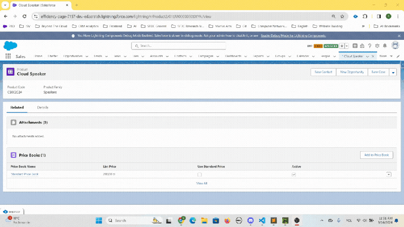Viewport: 404px width, 227px height.
Task: Open the Windows Start menu
Action: [99, 220]
